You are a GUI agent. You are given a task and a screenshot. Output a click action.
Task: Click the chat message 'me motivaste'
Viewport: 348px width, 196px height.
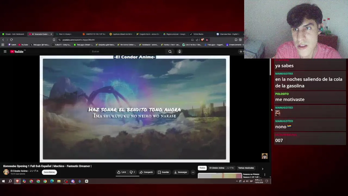290,99
